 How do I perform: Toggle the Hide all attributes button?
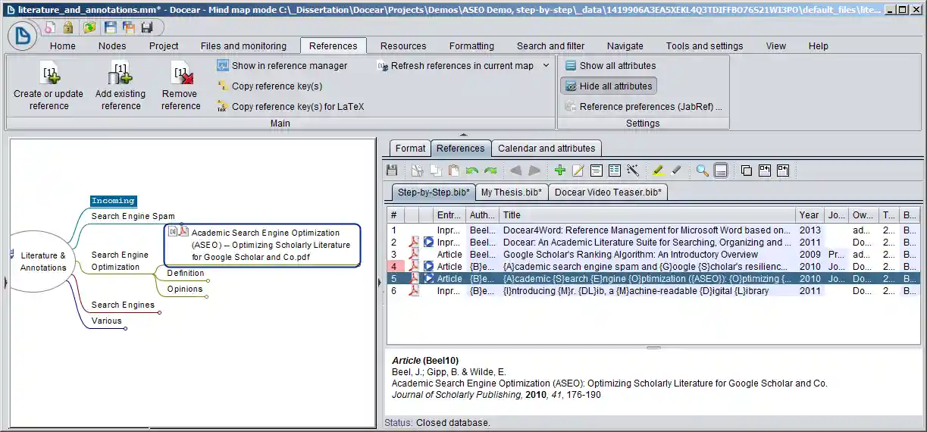tap(608, 86)
